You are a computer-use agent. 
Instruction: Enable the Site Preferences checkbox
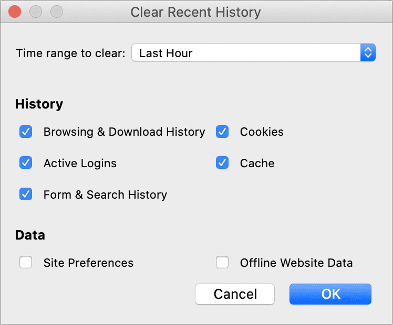26,263
